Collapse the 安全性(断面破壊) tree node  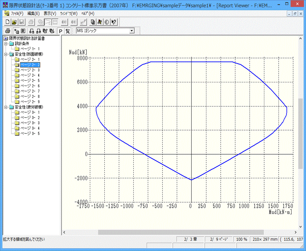(6, 54)
